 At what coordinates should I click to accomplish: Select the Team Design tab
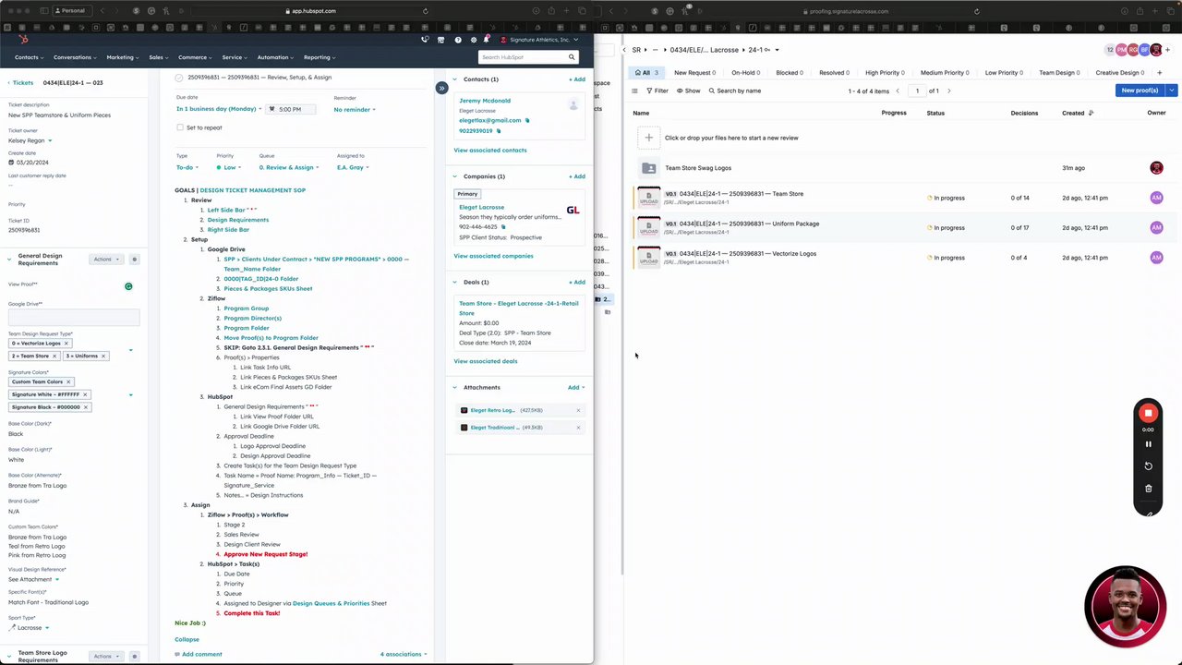(x=1059, y=72)
